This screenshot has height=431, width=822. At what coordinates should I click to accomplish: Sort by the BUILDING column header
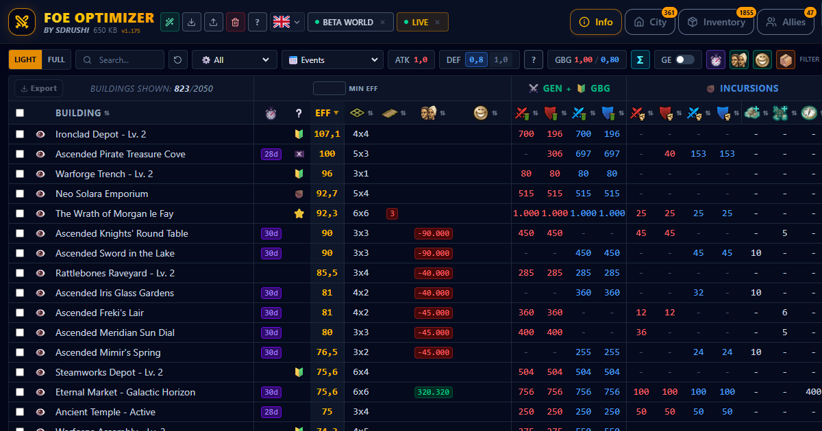click(82, 113)
